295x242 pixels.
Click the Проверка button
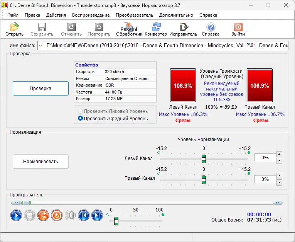40,88
